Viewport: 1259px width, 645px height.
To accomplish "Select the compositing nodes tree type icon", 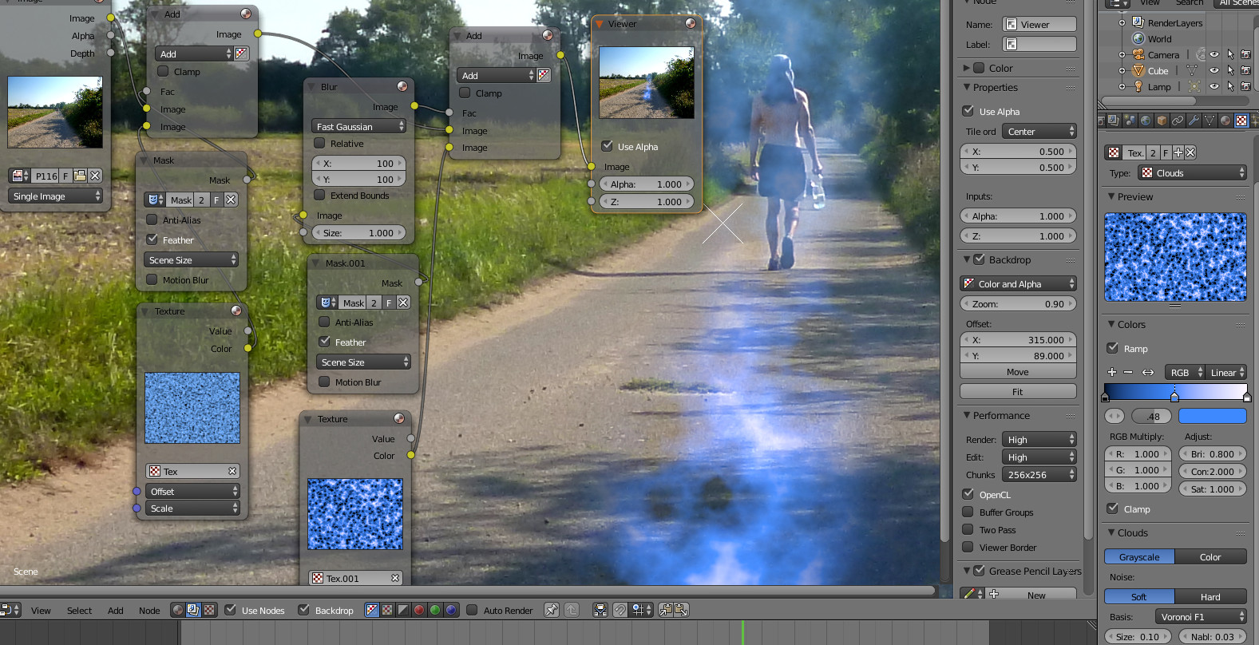I will (193, 610).
